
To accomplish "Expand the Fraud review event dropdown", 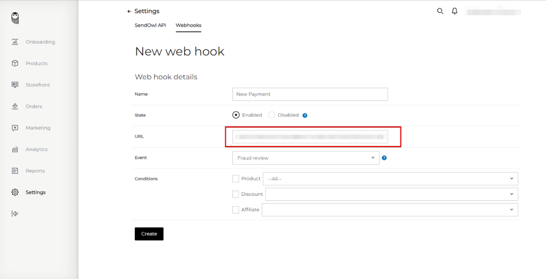I will pos(306,158).
